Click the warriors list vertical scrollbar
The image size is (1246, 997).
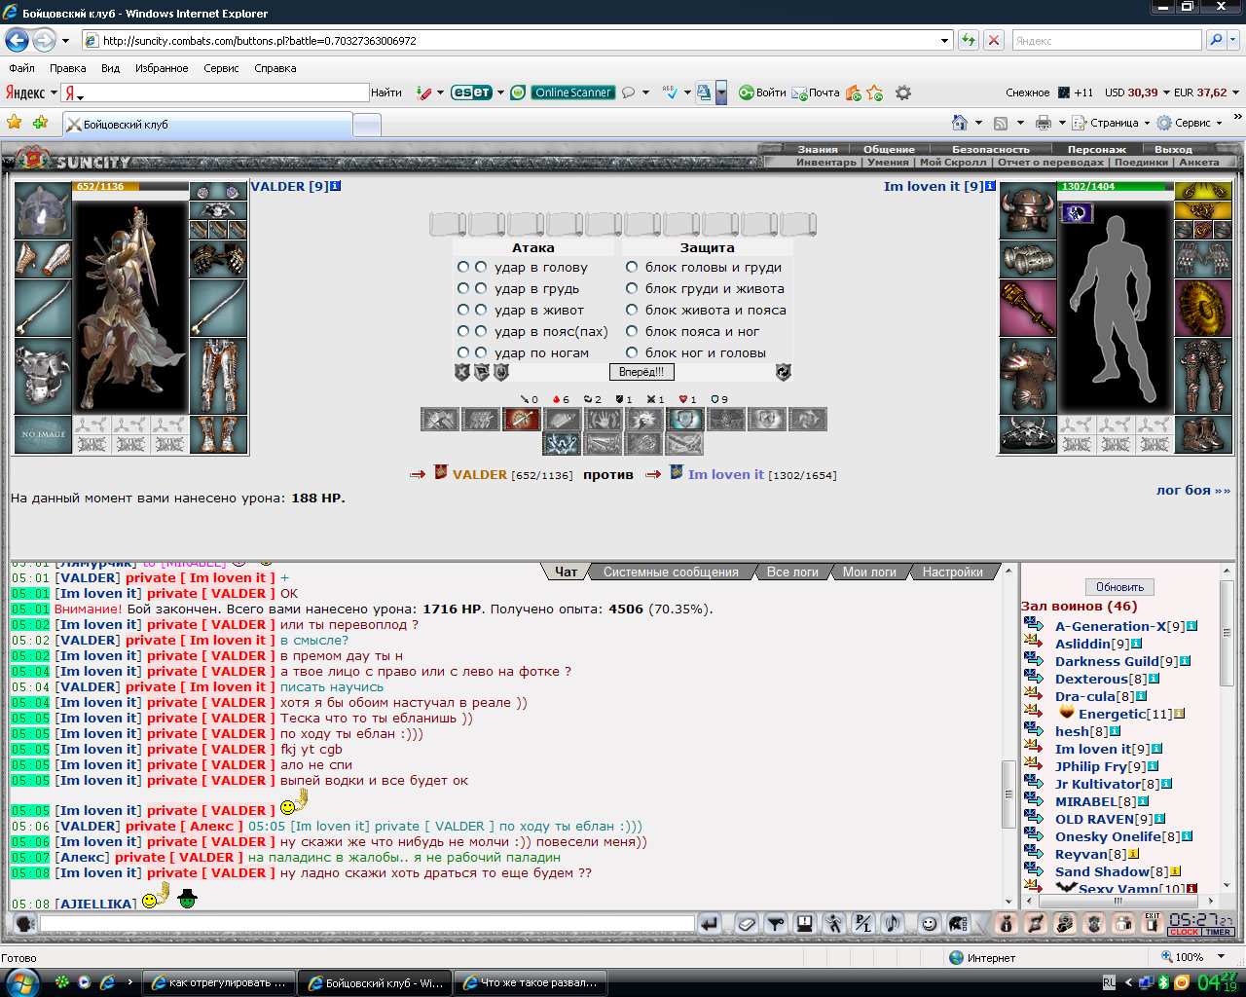(1227, 729)
